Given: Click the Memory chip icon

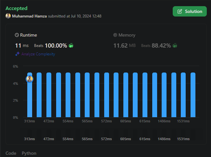Looking at the screenshot, I should [x=115, y=35].
